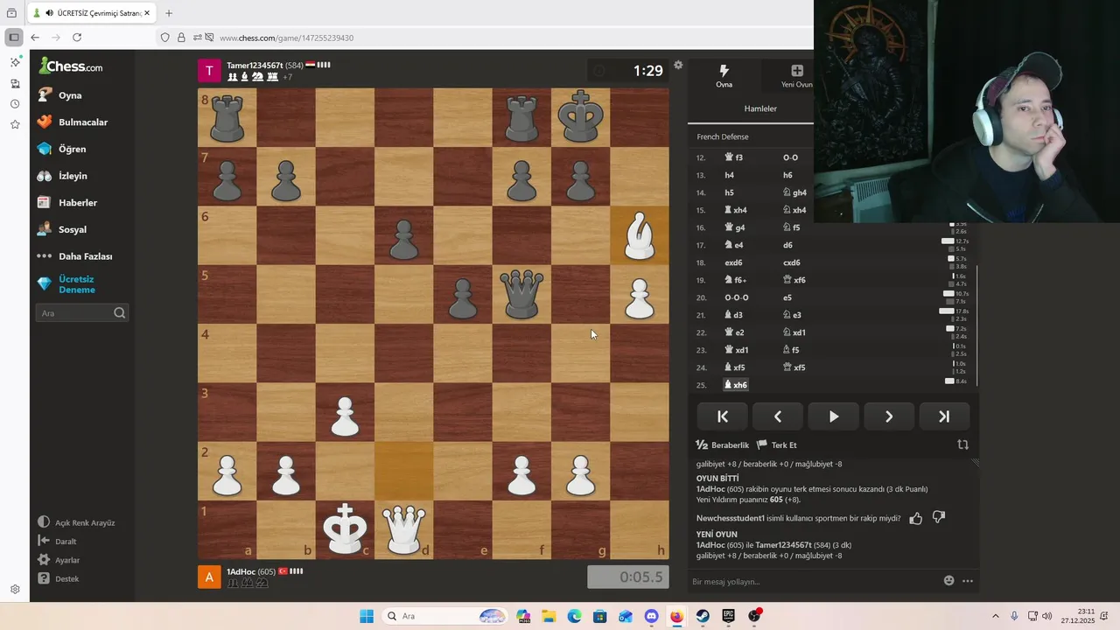Open browser history sidebar icon
The width and height of the screenshot is (1120, 630).
15,104
